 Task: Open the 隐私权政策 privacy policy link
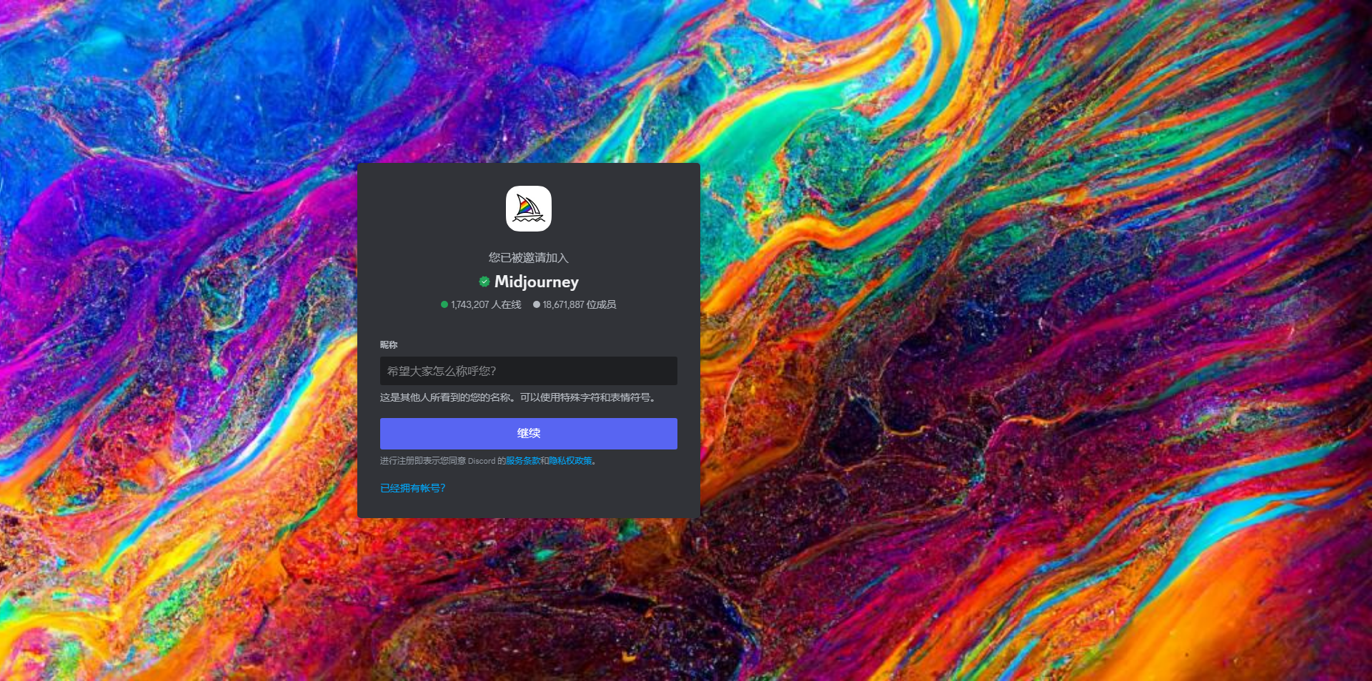pyautogui.click(x=570, y=461)
